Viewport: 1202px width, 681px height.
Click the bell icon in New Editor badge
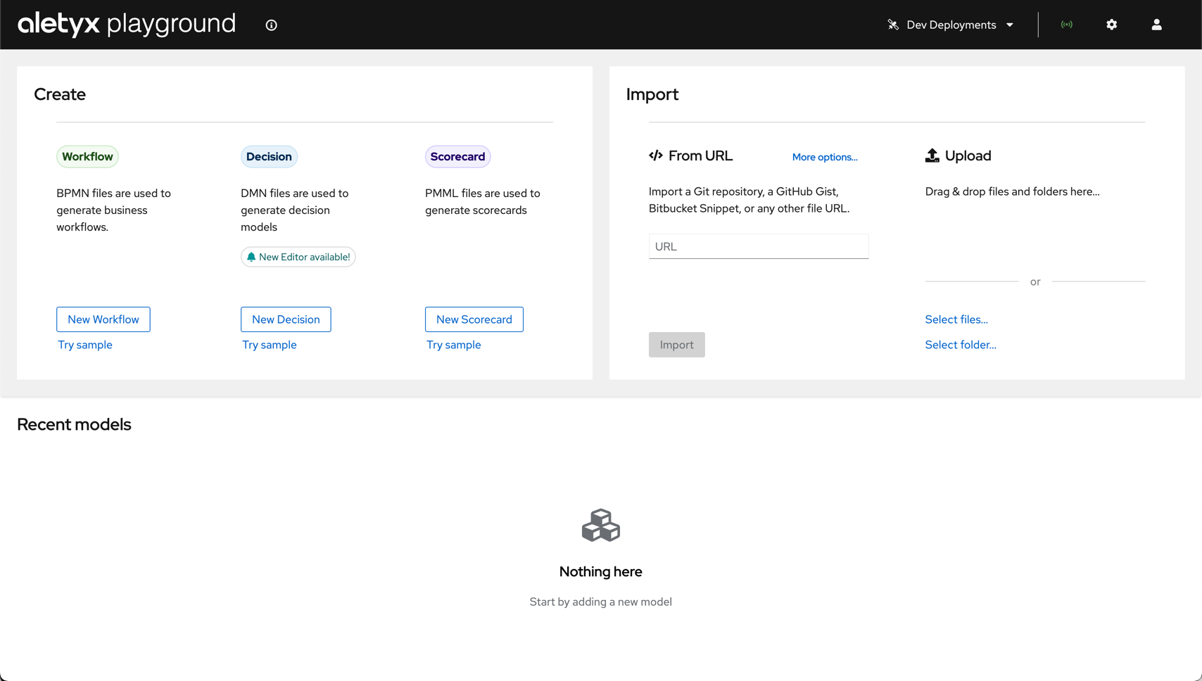click(251, 257)
